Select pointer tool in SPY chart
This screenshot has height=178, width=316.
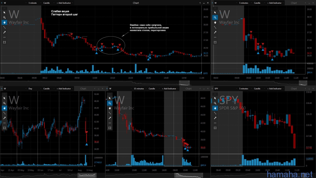coord(215,98)
